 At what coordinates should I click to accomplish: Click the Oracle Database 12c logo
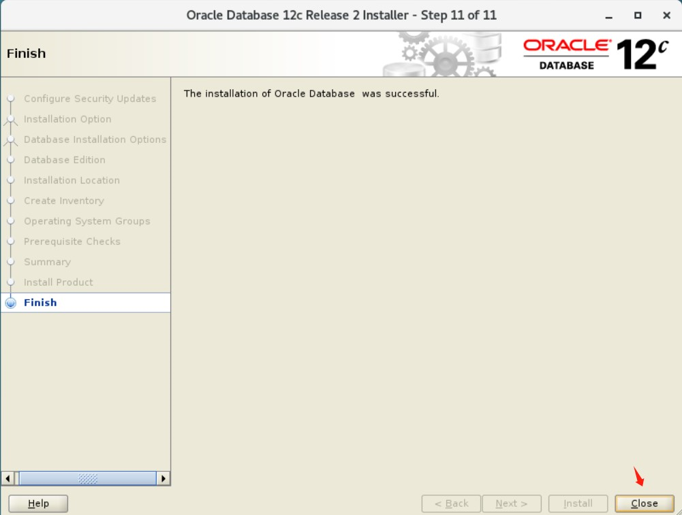click(x=595, y=54)
